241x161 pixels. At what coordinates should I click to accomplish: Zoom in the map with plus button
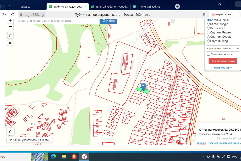pos(10,21)
